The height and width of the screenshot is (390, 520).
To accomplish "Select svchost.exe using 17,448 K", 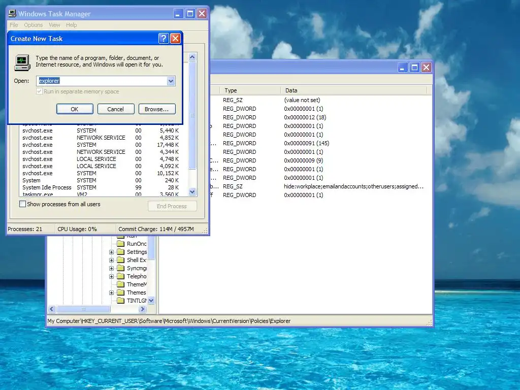I will coord(101,145).
